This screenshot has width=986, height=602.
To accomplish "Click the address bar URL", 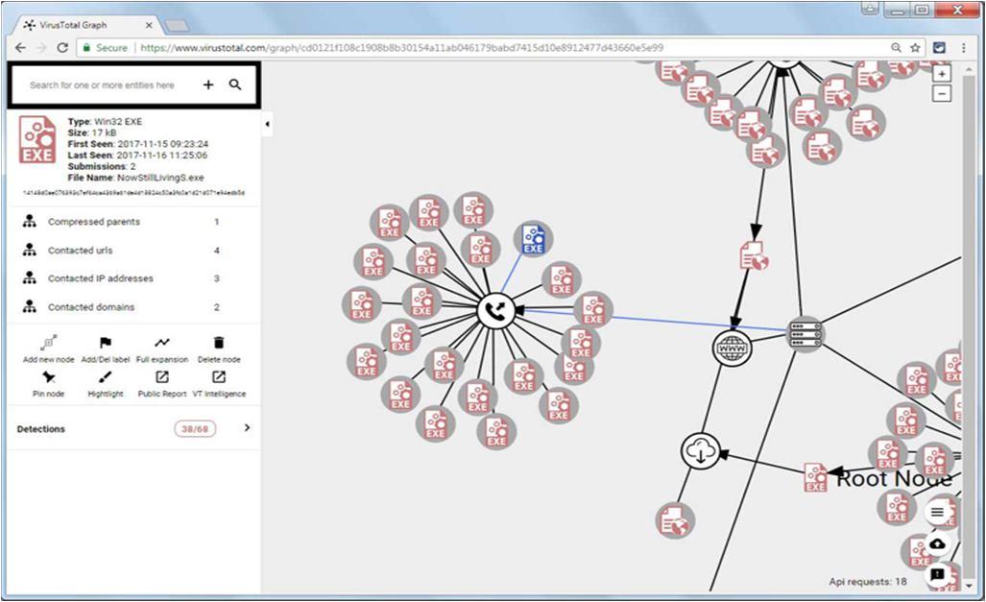I will (401, 48).
